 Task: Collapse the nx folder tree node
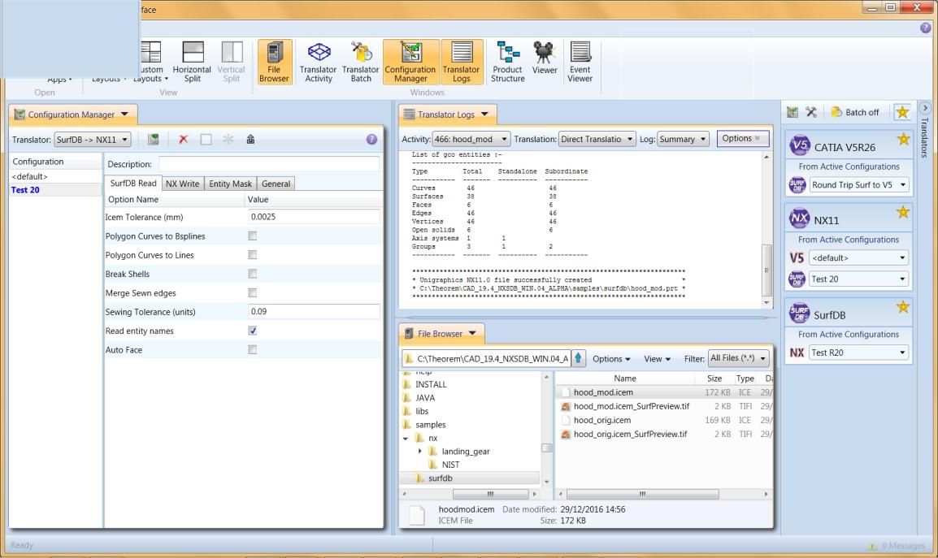(x=406, y=439)
